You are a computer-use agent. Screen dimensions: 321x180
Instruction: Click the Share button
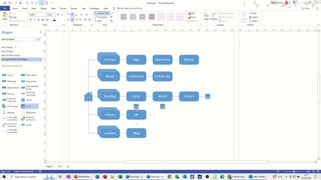pos(305,8)
